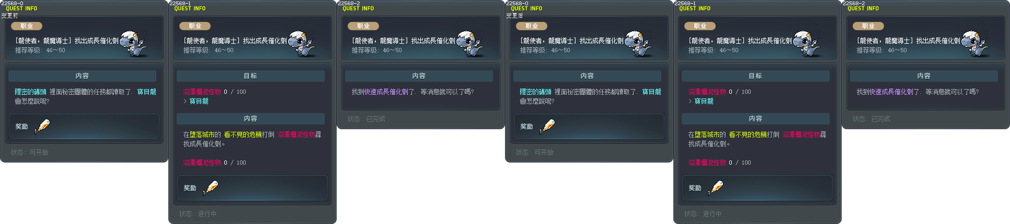Click the reward icon in the rightmost 进行中 panel
1010x224 pixels.
[x=716, y=188]
